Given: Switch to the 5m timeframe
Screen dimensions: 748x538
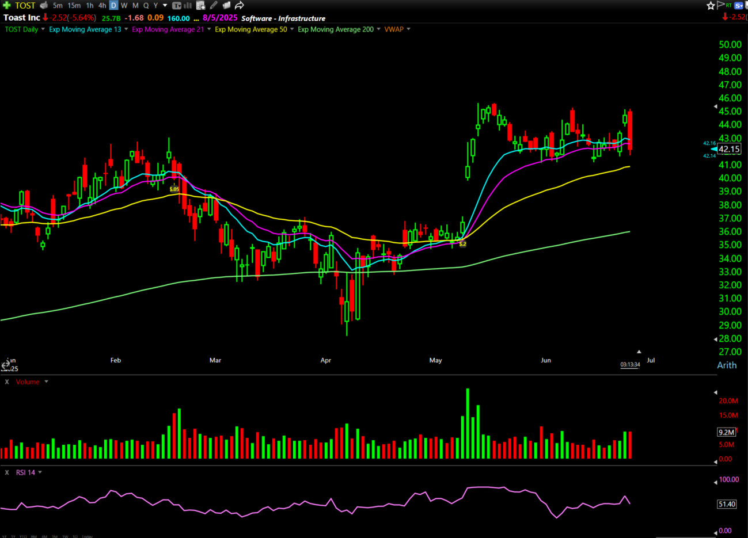Looking at the screenshot, I should tap(58, 5).
